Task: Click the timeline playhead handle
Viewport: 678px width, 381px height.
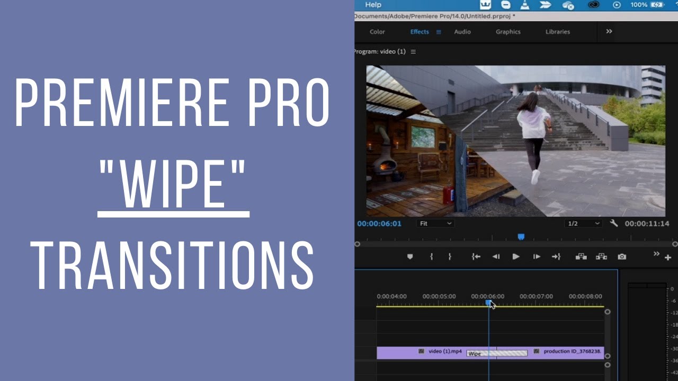Action: 488,303
